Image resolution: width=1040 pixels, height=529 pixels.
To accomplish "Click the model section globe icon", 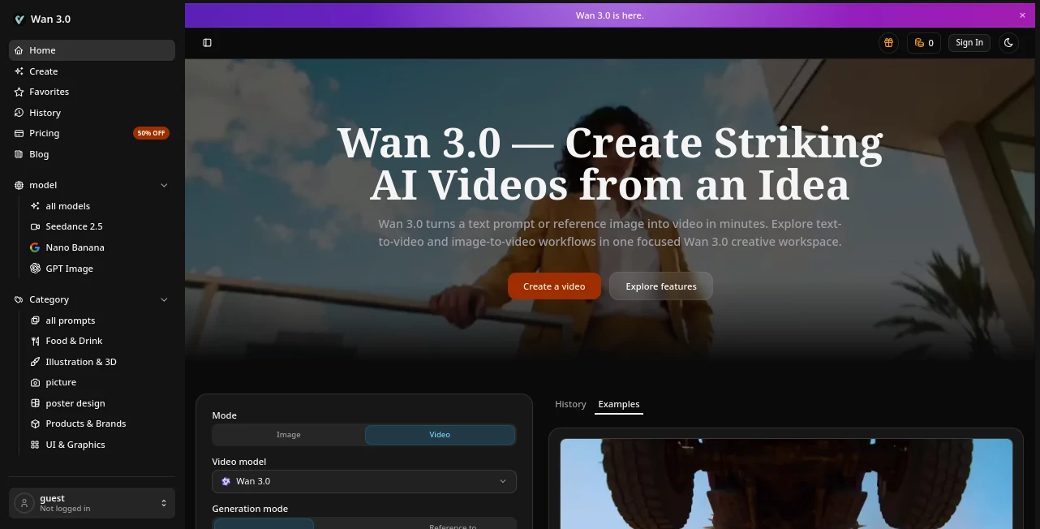I will [x=19, y=185].
